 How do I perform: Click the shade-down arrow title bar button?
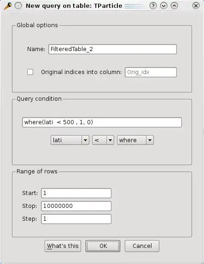coord(163,6)
